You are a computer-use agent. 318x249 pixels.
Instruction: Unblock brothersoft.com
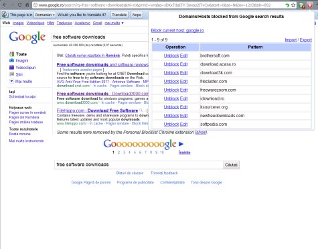[x=171, y=56]
